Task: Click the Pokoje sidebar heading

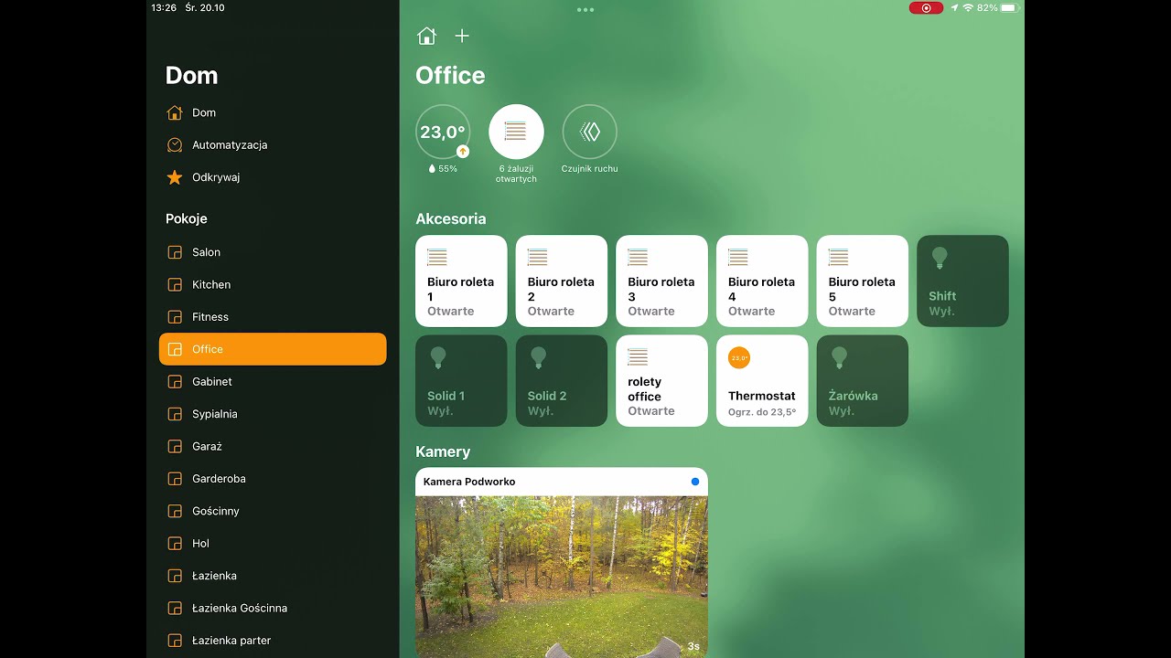Action: coord(187,218)
